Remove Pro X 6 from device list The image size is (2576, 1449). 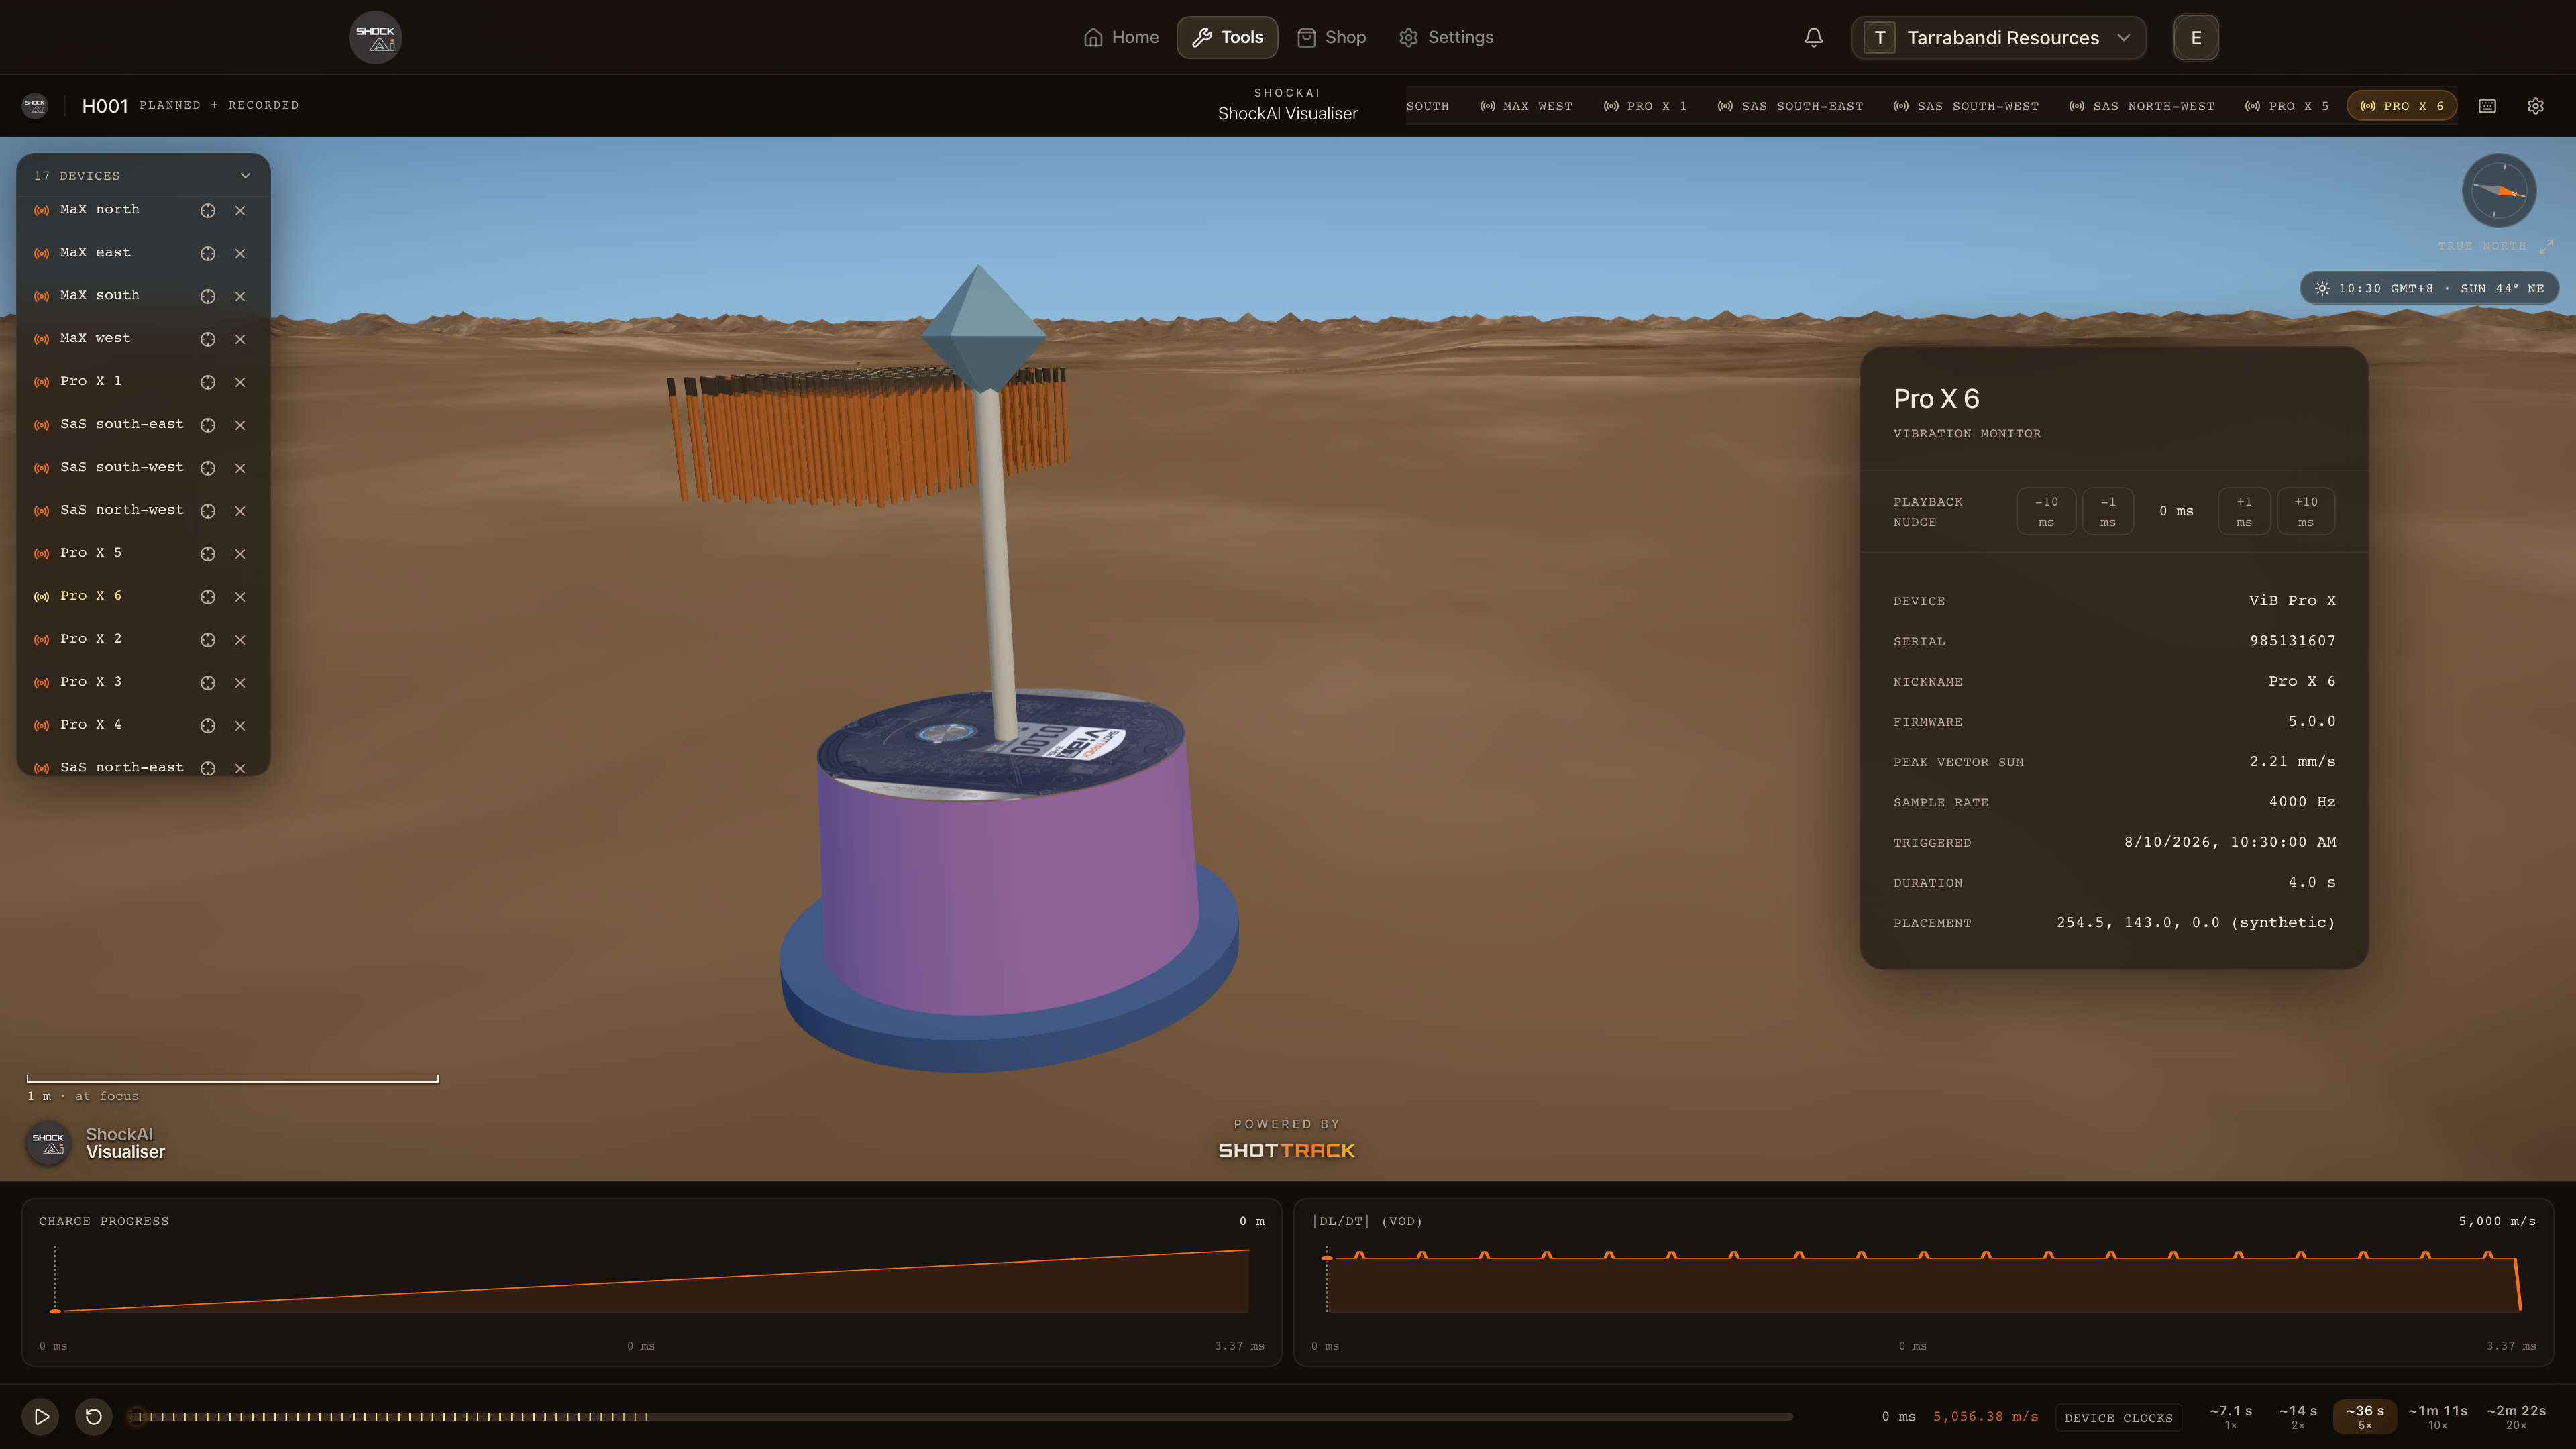coord(240,597)
